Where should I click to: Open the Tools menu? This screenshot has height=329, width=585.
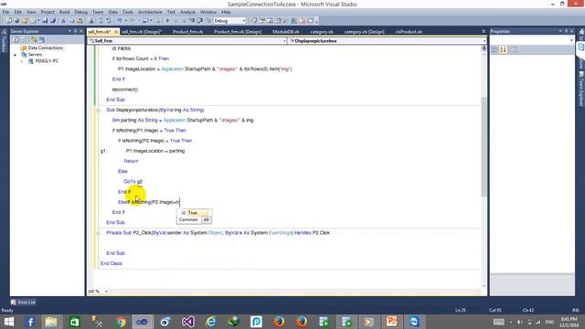[x=128, y=12]
